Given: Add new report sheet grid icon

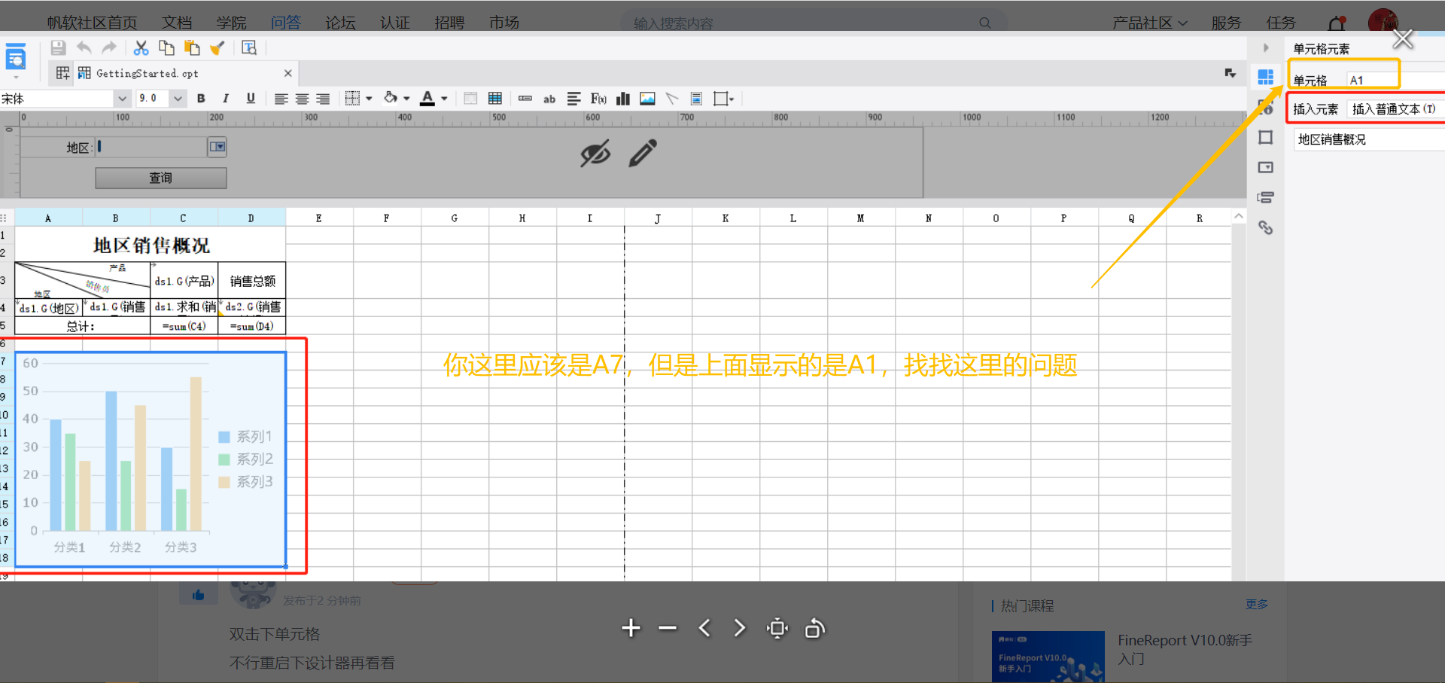Looking at the screenshot, I should [x=62, y=73].
